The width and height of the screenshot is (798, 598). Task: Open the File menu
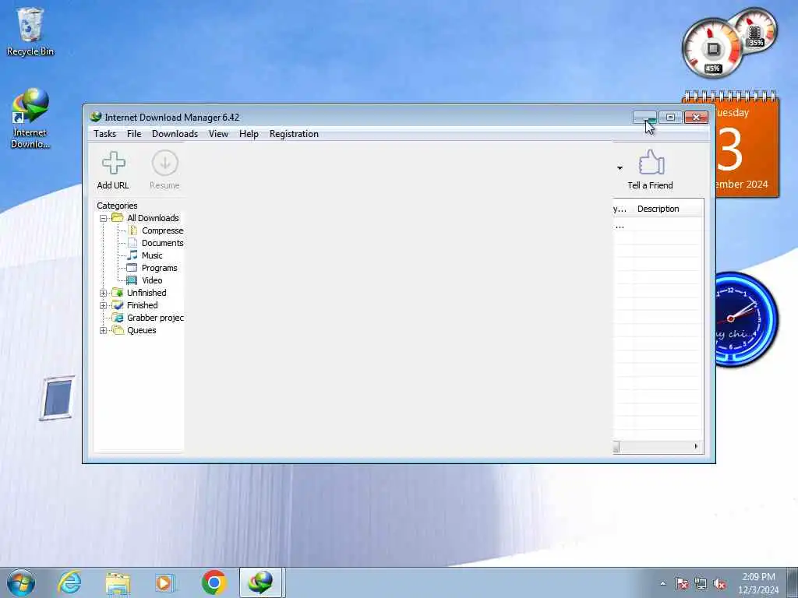pyautogui.click(x=134, y=134)
